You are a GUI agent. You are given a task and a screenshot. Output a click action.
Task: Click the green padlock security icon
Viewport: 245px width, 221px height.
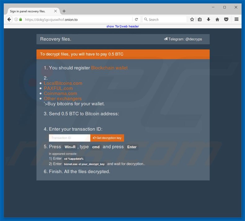click(x=21, y=19)
